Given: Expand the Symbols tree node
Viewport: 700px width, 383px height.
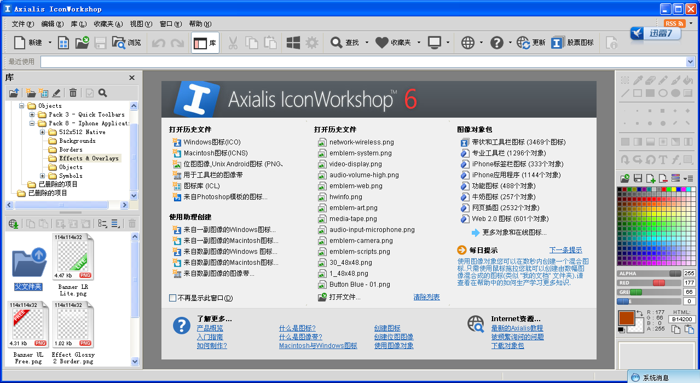Looking at the screenshot, I should click(43, 176).
